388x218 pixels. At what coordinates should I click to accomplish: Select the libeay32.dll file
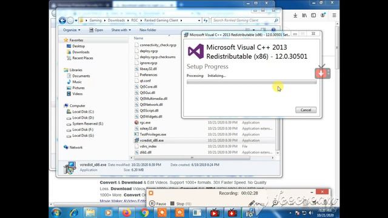point(148,68)
